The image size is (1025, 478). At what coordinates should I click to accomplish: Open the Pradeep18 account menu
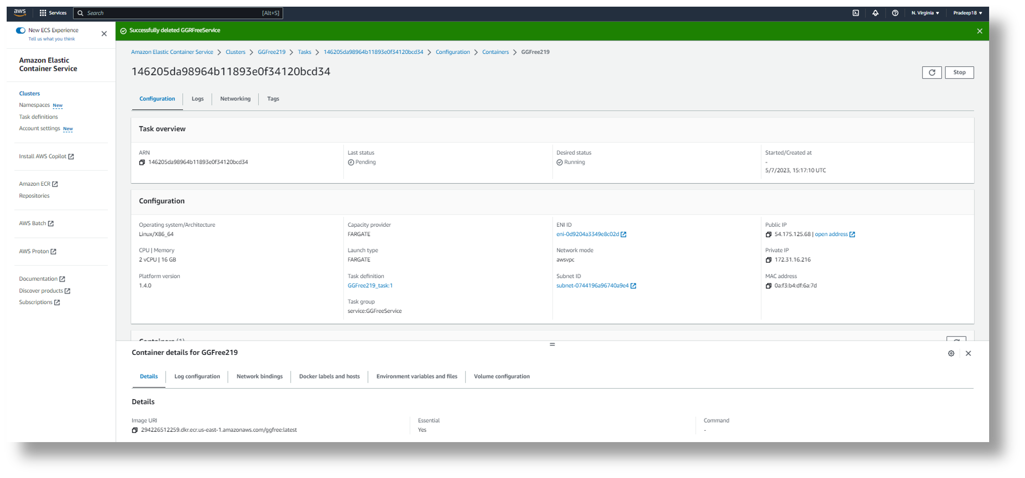(x=968, y=13)
